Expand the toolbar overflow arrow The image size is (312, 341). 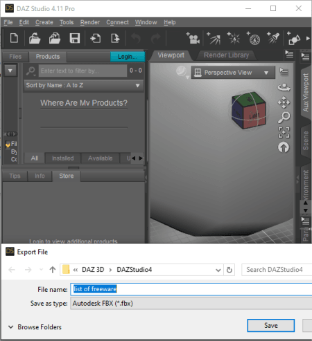(308, 38)
